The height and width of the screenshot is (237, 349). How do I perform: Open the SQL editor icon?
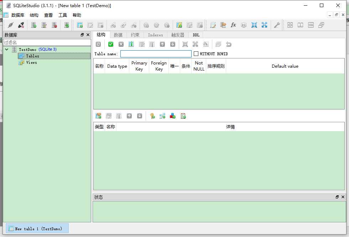tap(213, 25)
